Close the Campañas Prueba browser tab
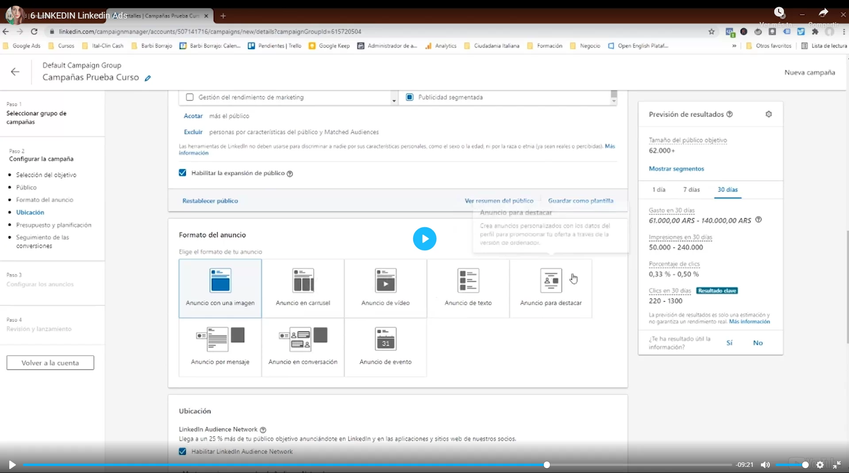Viewport: 849px width, 473px height. point(206,16)
